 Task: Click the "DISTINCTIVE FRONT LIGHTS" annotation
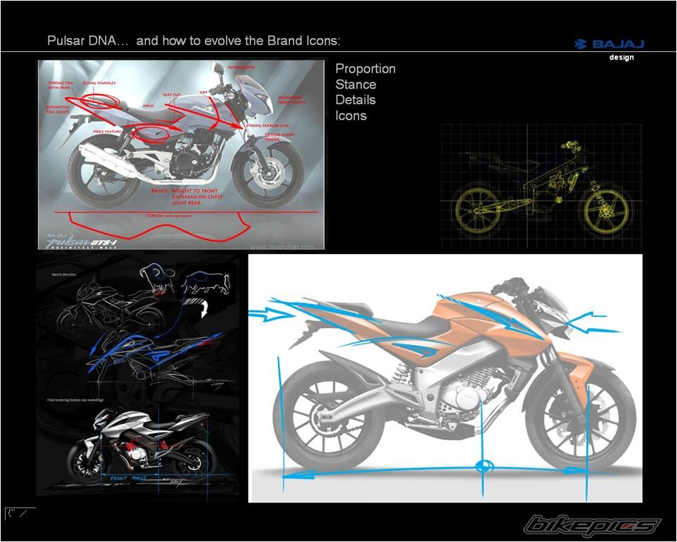point(291,100)
